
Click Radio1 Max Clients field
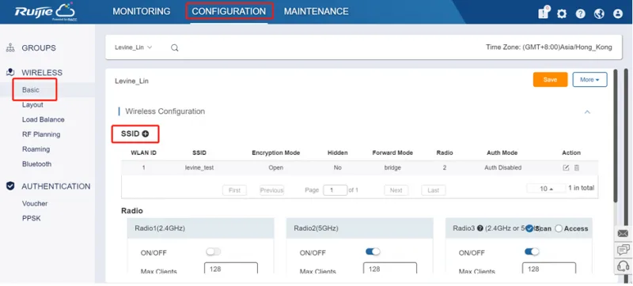[231, 269]
